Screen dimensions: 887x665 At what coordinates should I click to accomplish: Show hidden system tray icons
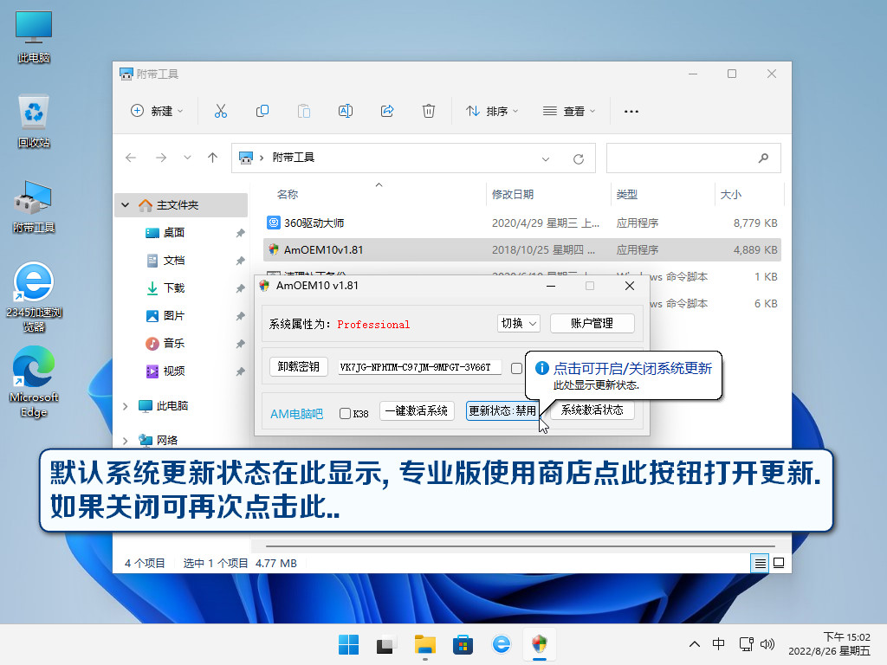(695, 644)
